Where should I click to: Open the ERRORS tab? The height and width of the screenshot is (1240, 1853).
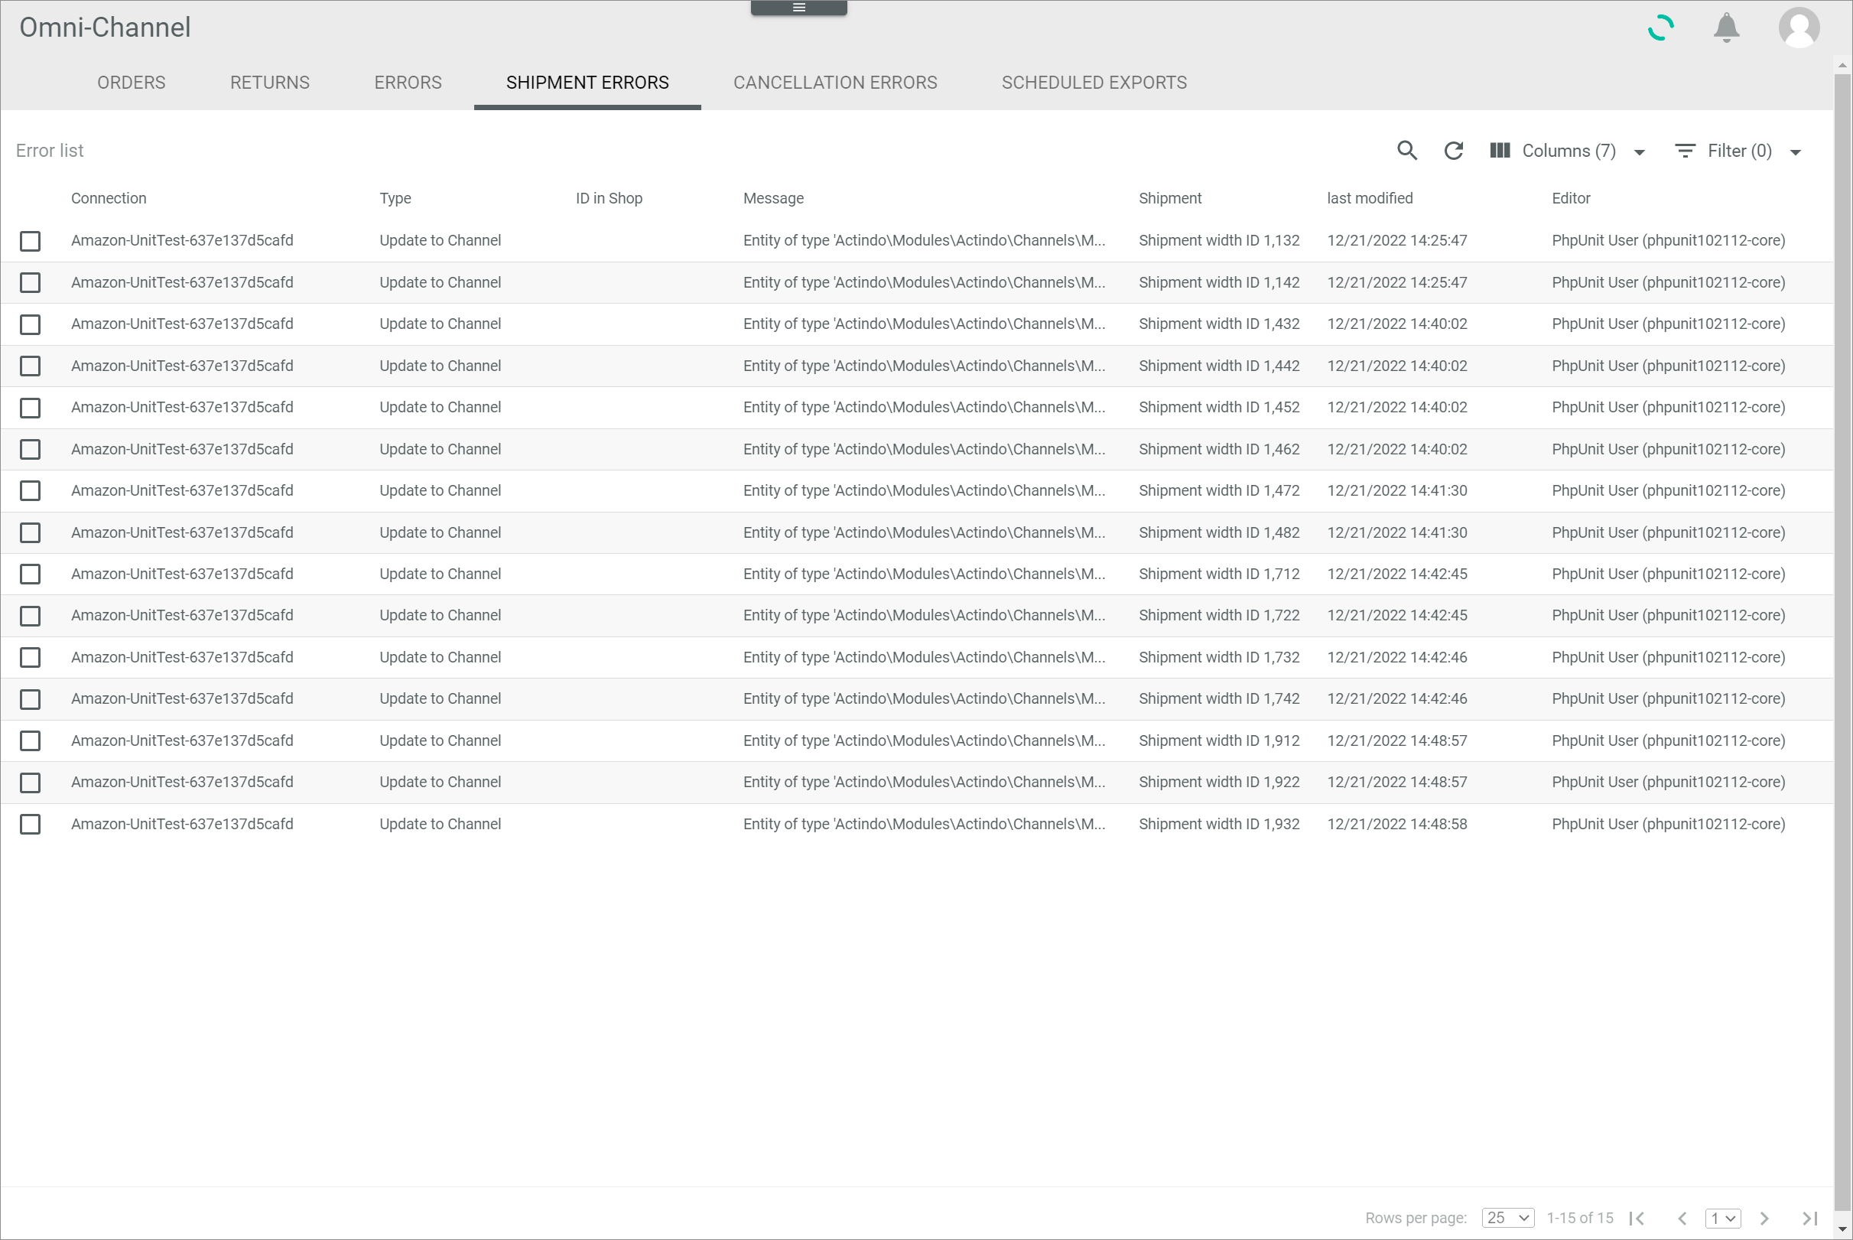pos(408,83)
